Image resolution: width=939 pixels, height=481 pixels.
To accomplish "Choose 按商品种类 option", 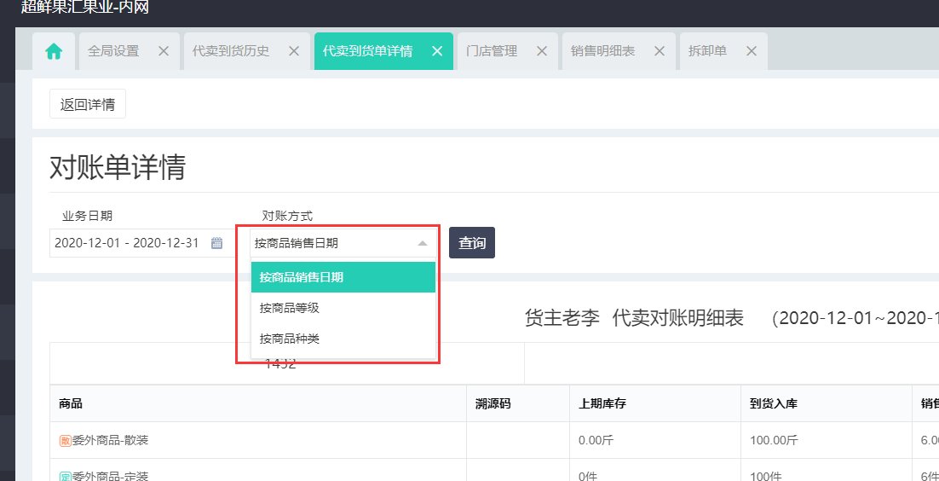I will [343, 339].
